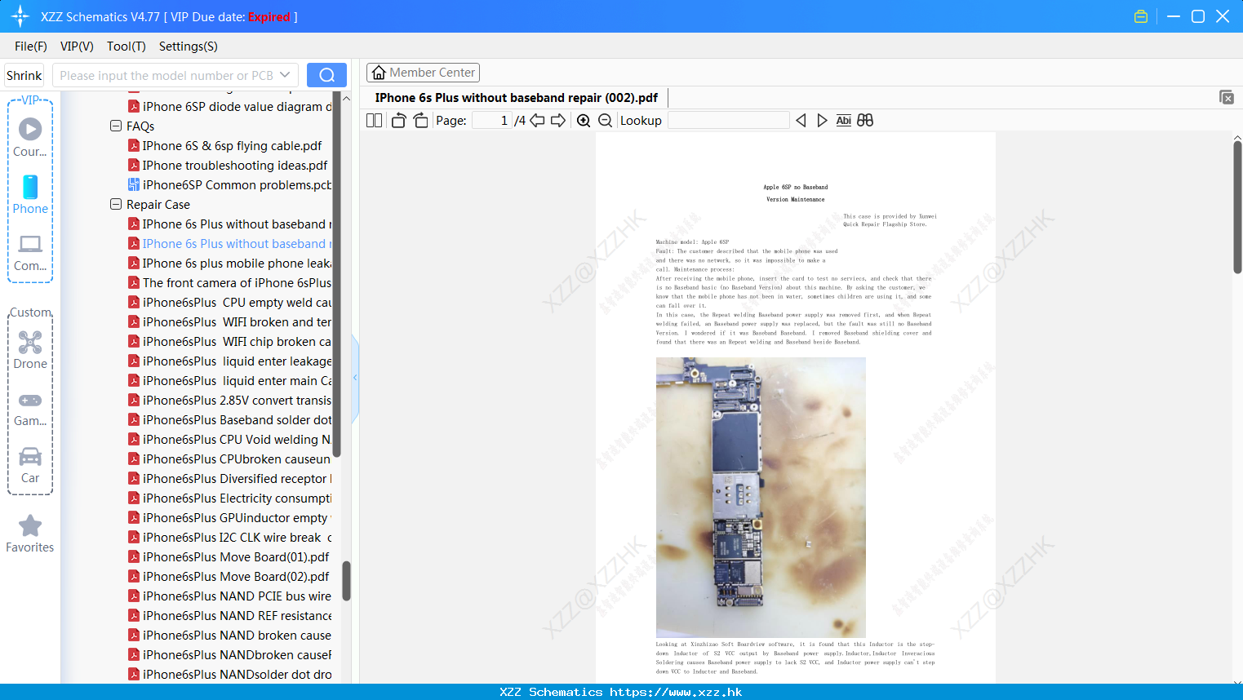Screen dimensions: 1243x700
Task: Rotate the page counterclockwise
Action: (x=398, y=121)
